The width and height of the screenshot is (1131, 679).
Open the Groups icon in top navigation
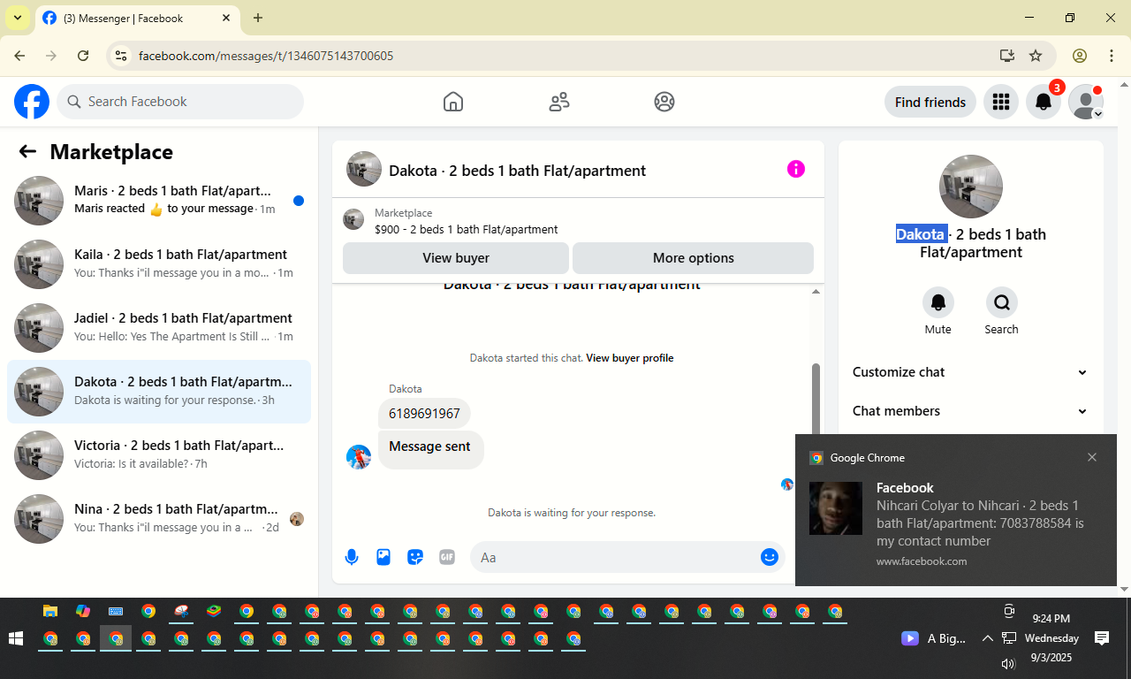[x=664, y=102]
